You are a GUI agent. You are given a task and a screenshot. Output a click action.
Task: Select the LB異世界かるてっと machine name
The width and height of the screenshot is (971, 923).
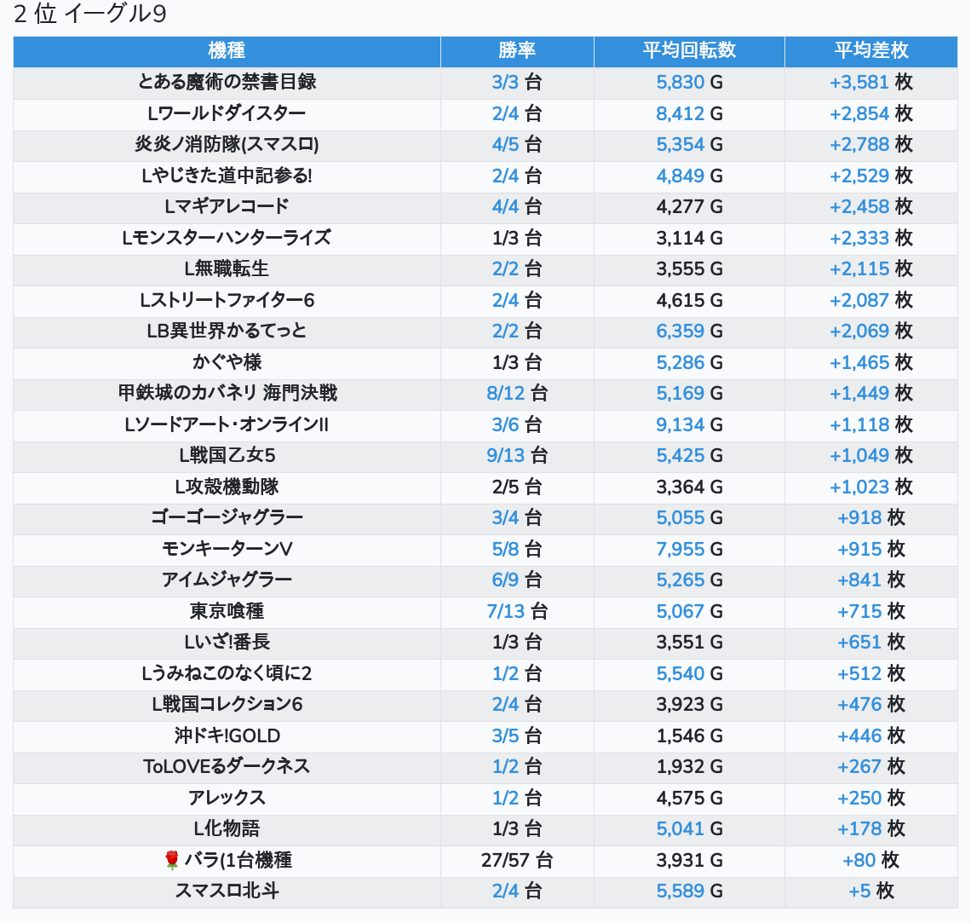[227, 332]
